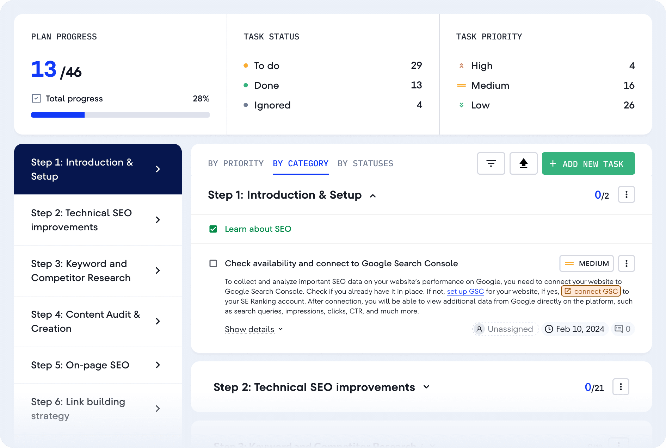Click the external link icon in connect GSC

click(x=568, y=291)
